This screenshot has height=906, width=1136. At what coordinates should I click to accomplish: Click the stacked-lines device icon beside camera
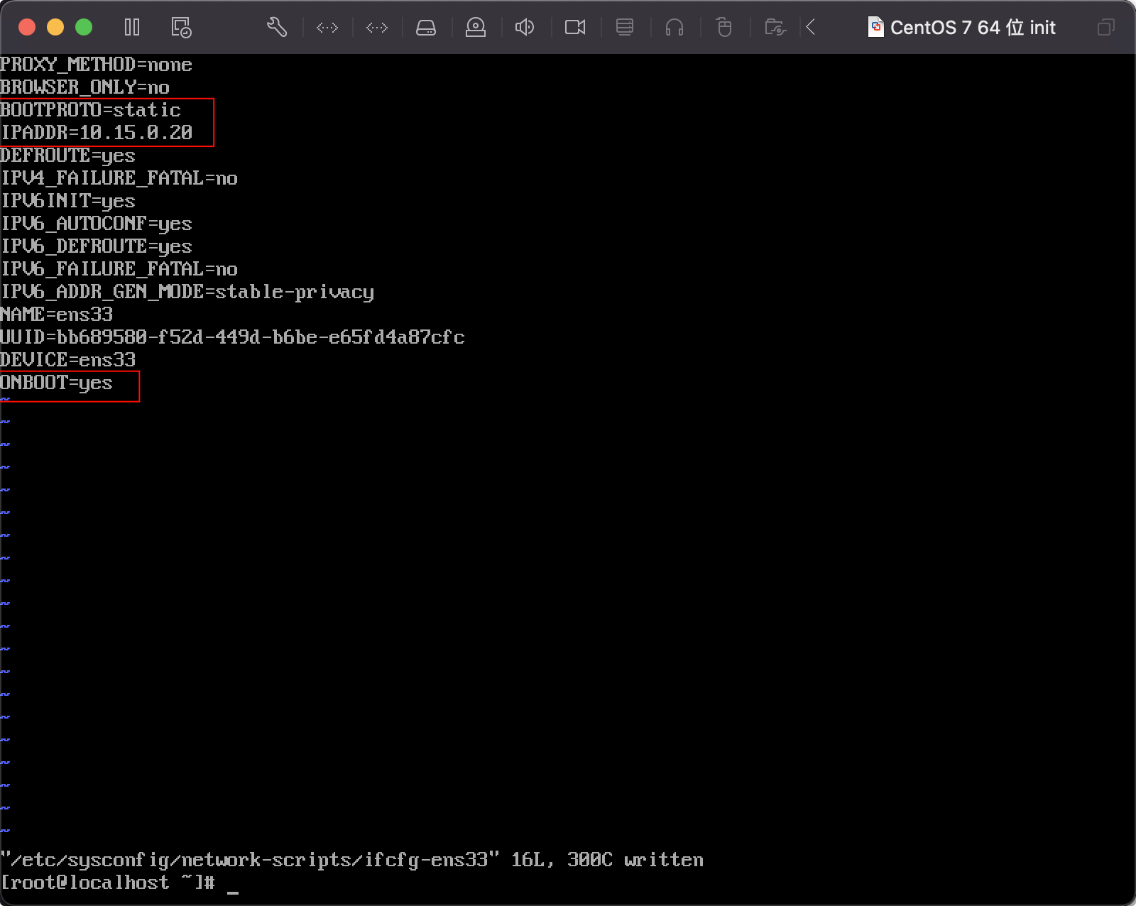(x=625, y=28)
